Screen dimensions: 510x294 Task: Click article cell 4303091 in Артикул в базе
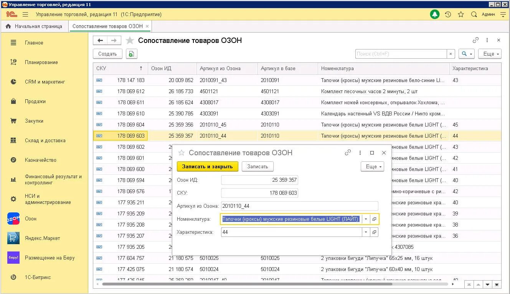coord(288,113)
